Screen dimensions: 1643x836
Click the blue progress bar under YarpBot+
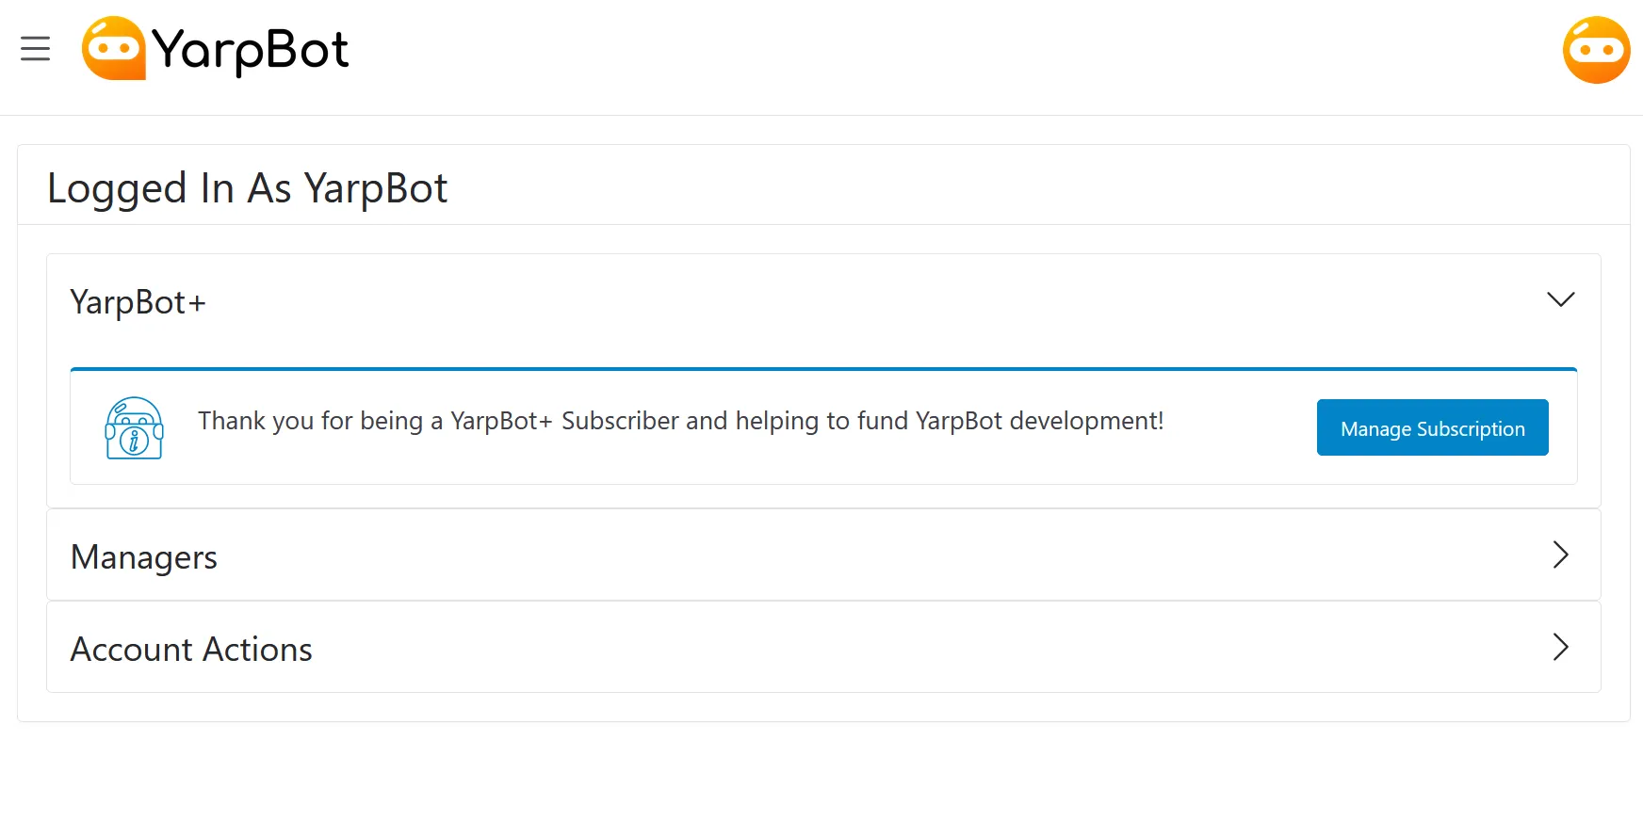pos(821,368)
